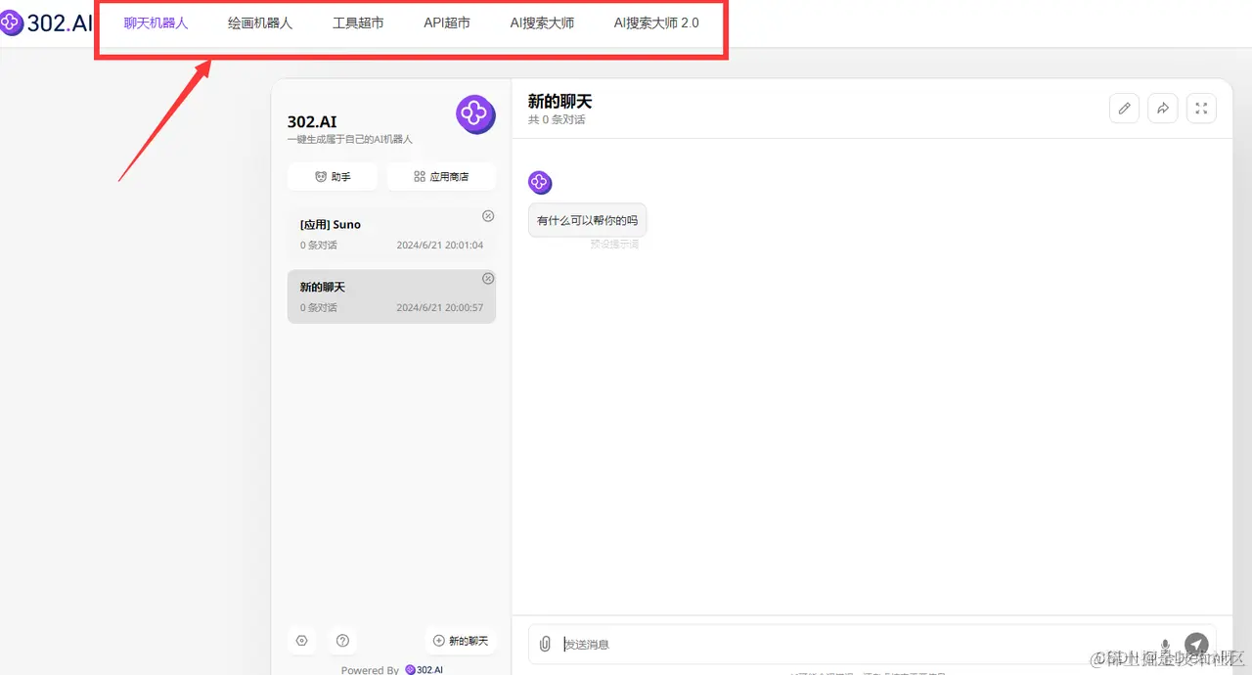Screen dimensions: 1252x675
Task: Click the pencil icon to rename the chat
Action: 1123,108
